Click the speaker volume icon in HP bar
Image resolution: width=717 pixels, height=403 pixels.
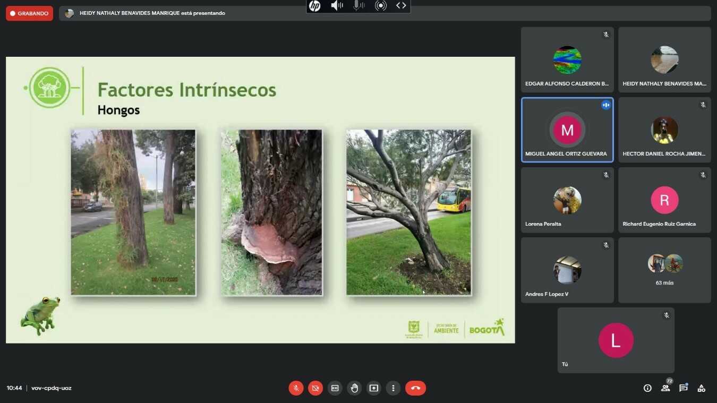[337, 6]
